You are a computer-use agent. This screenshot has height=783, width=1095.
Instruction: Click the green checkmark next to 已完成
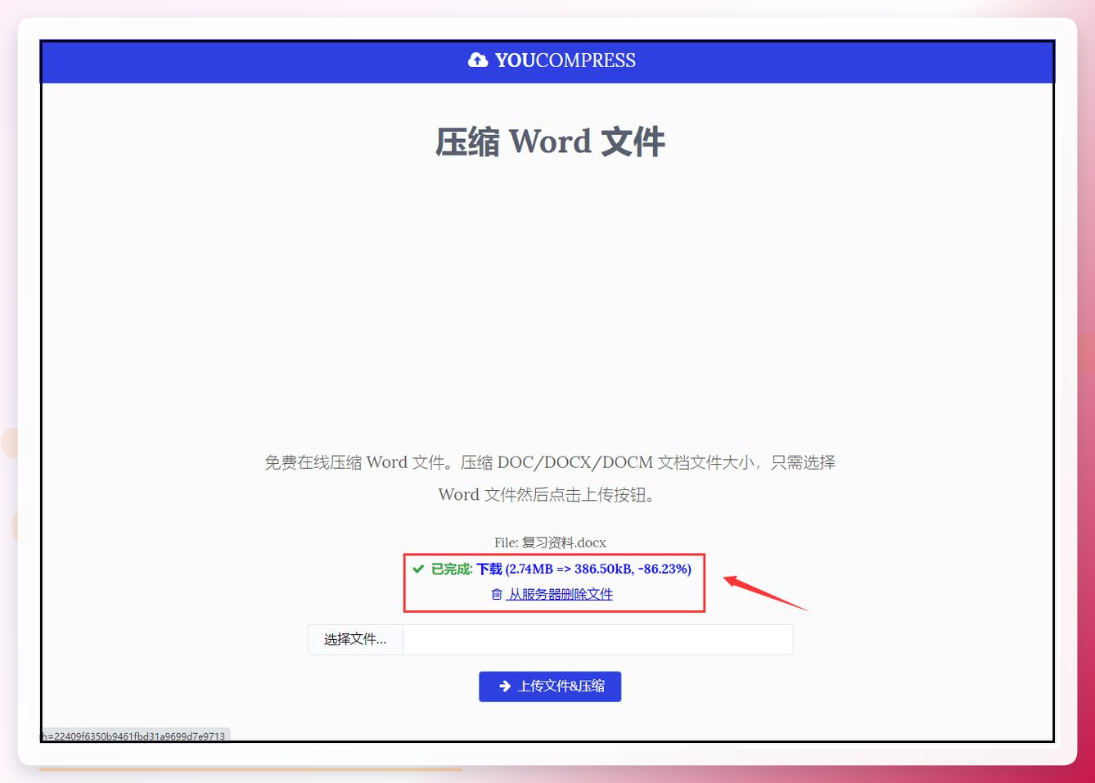coord(418,569)
